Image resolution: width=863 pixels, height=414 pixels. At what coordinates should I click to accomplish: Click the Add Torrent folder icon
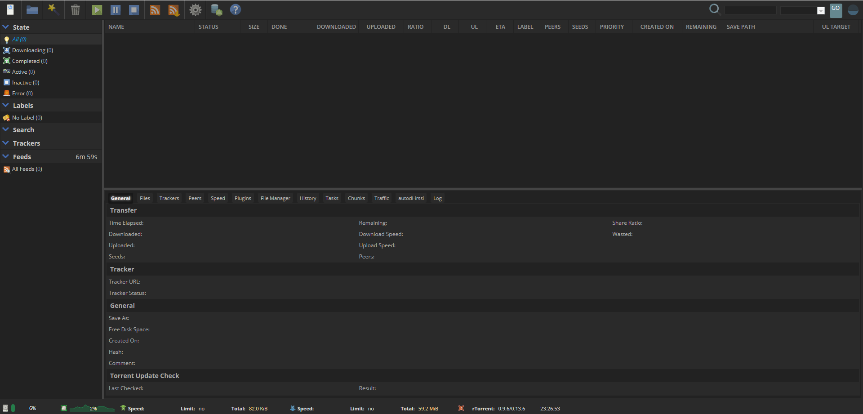click(32, 10)
